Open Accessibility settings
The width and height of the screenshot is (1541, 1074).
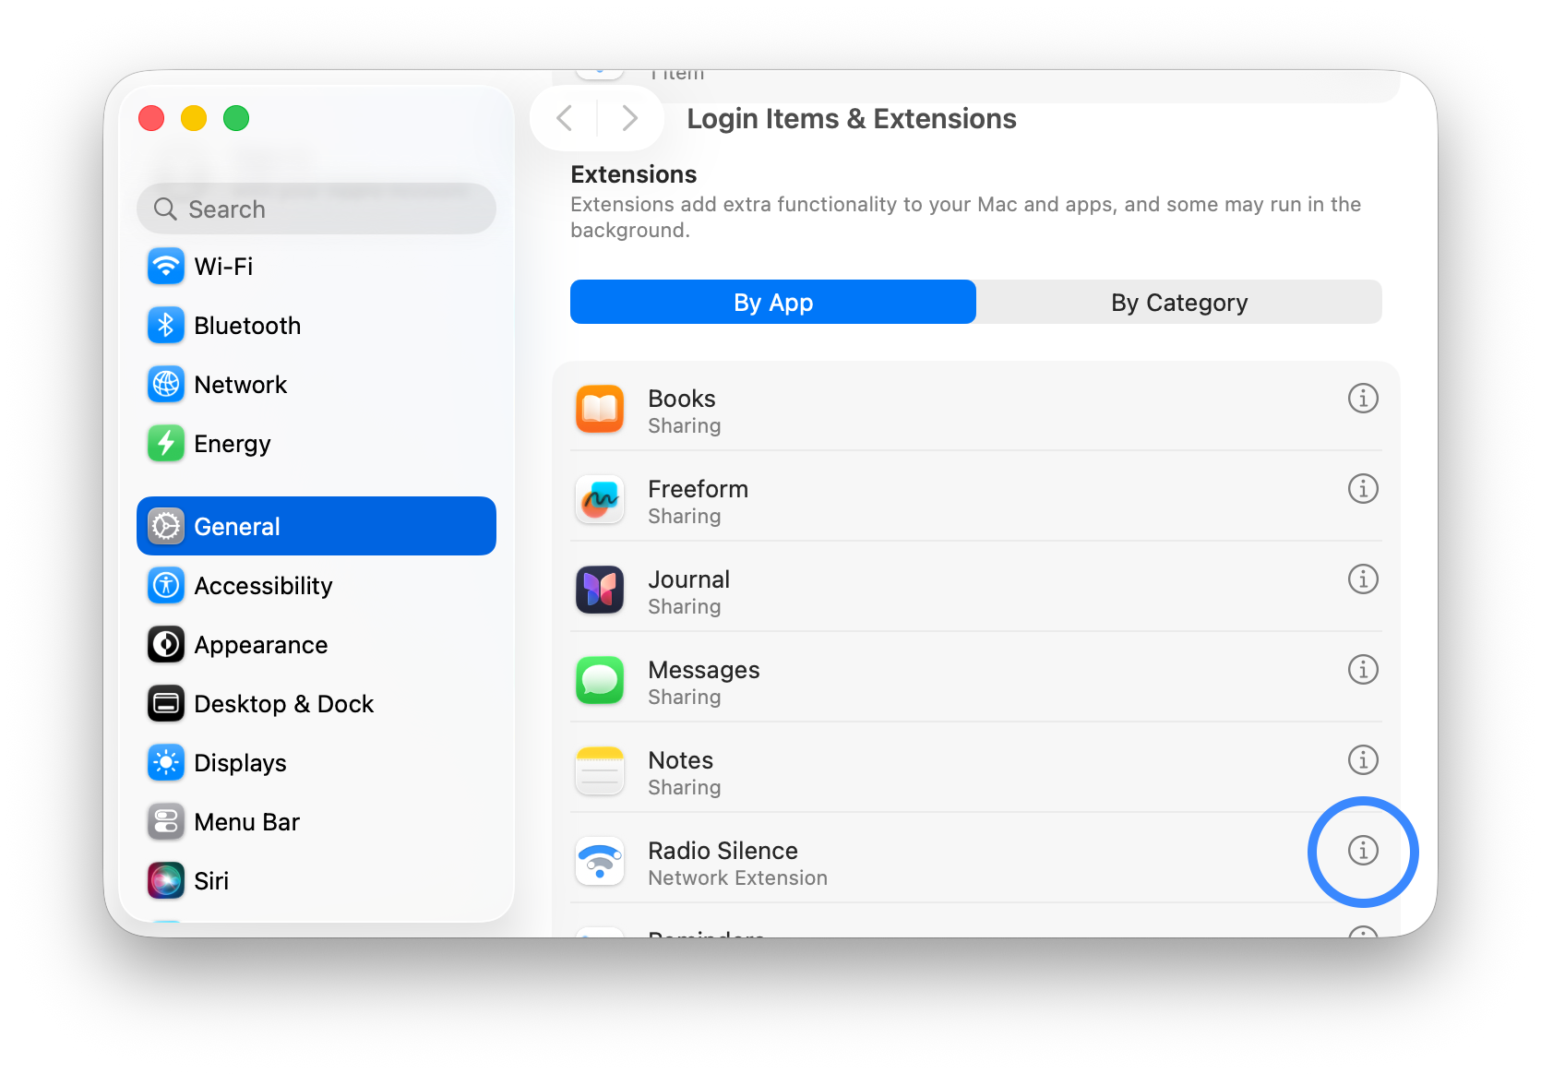[x=263, y=585]
